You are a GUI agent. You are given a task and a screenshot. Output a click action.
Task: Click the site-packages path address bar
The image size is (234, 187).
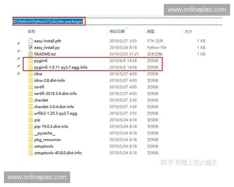pyautogui.click(x=49, y=22)
